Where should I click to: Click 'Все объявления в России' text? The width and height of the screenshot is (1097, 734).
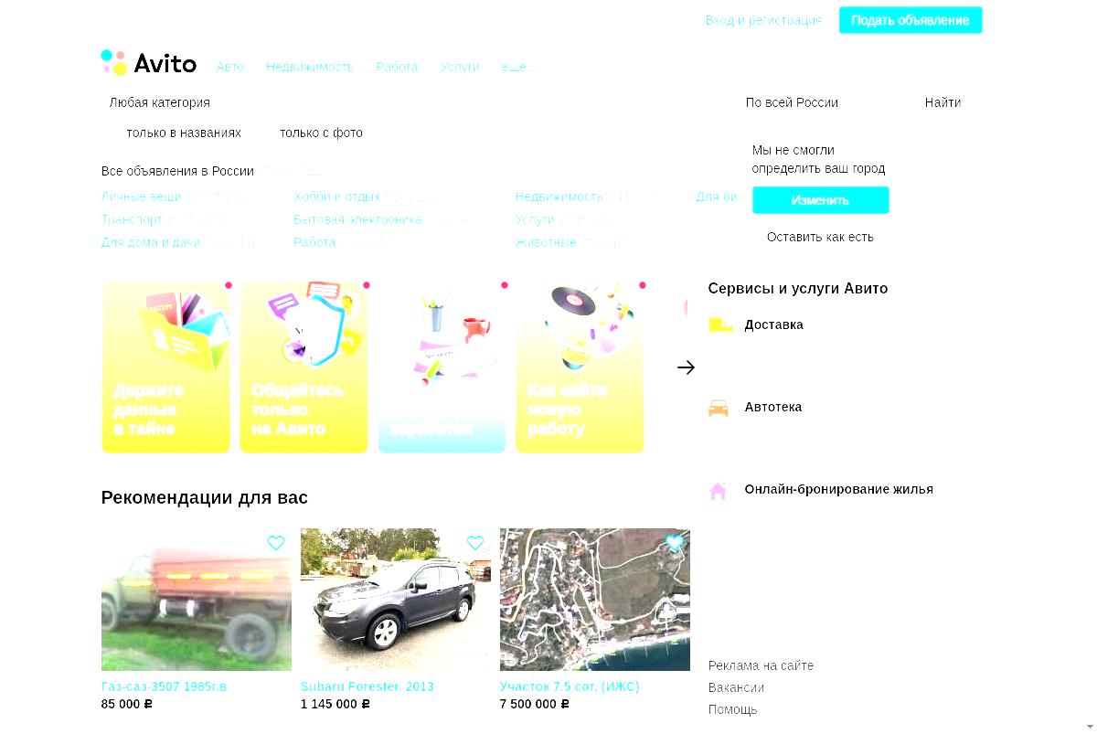pos(177,171)
